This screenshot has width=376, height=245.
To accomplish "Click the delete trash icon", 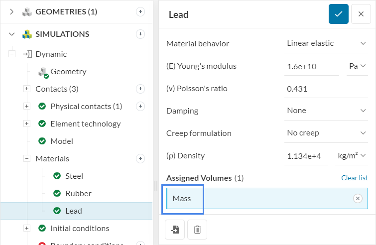I will (197, 230).
